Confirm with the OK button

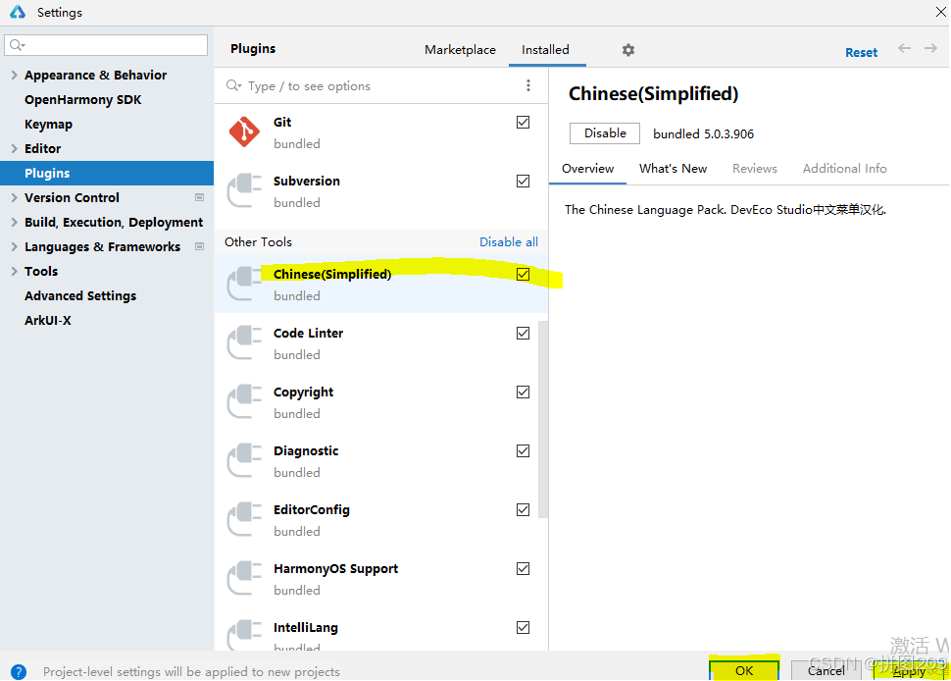743,670
